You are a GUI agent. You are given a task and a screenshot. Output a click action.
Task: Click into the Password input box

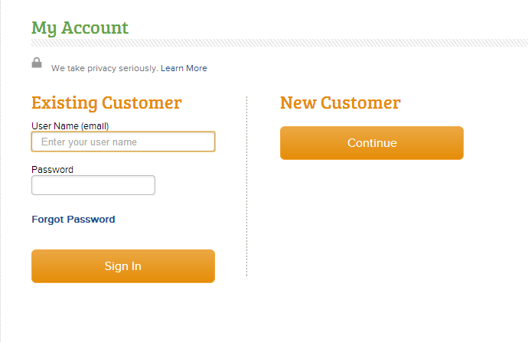pyautogui.click(x=93, y=185)
